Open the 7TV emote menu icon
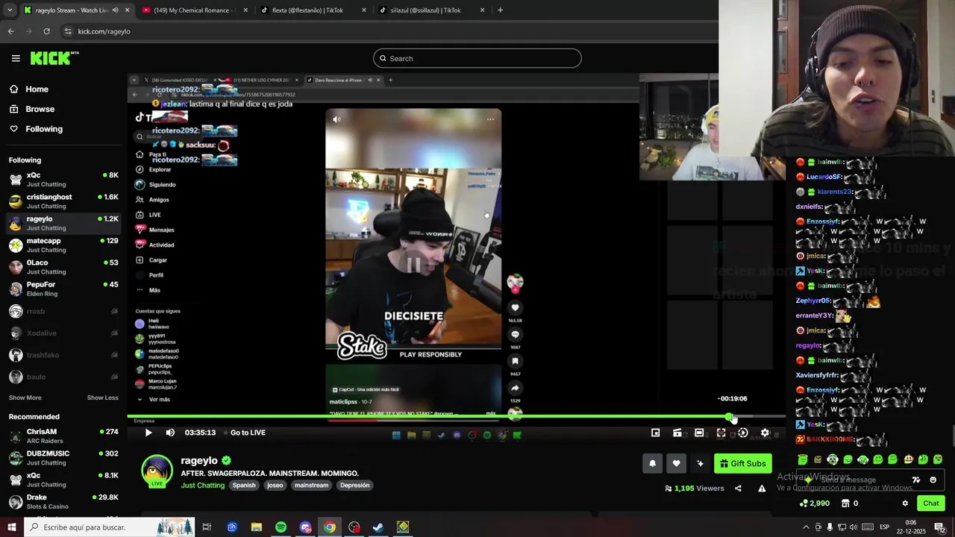Image resolution: width=955 pixels, height=537 pixels. click(916, 480)
